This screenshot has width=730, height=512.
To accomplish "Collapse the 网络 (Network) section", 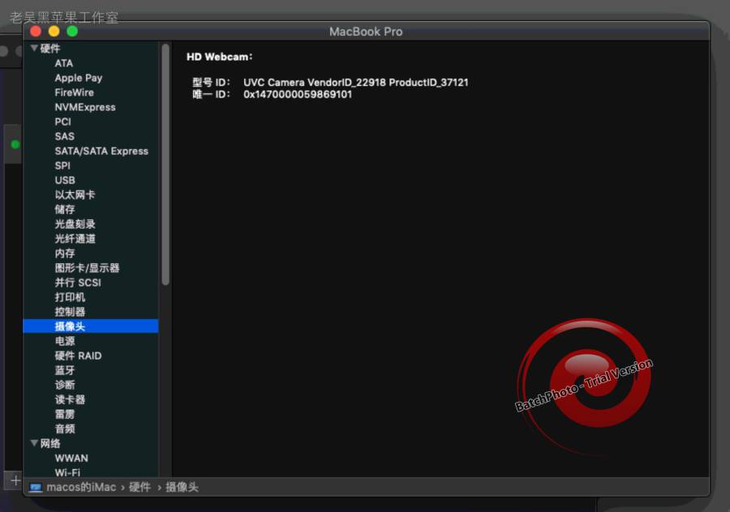I will click(34, 443).
